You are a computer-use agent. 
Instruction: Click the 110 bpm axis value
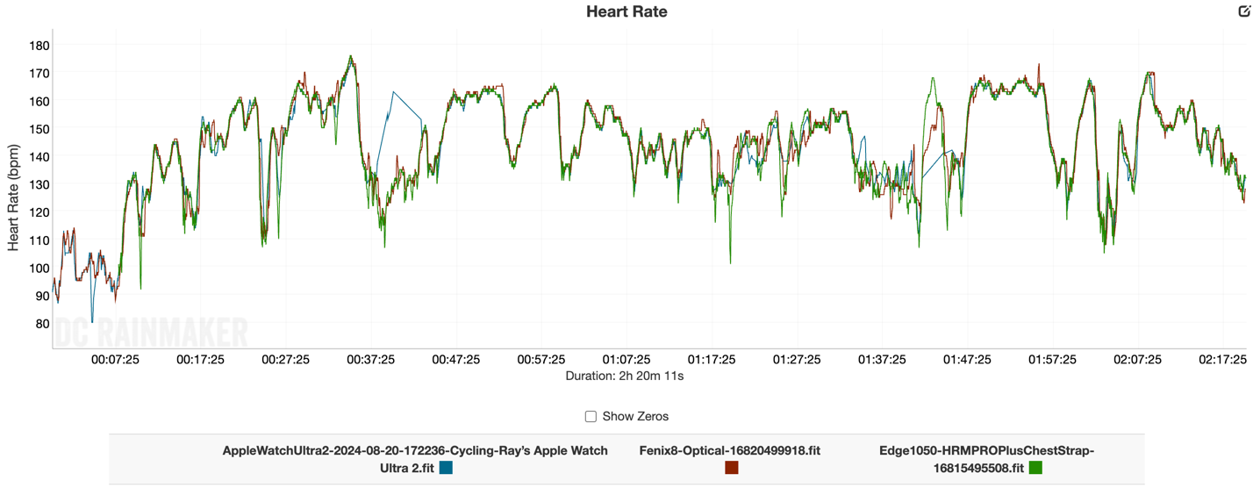(39, 240)
